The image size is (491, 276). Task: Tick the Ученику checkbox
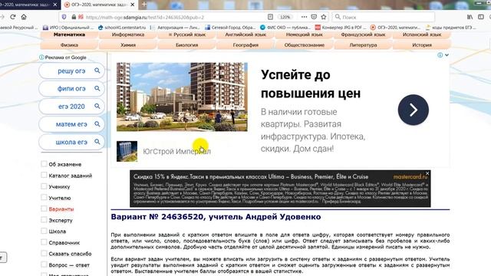44,186
